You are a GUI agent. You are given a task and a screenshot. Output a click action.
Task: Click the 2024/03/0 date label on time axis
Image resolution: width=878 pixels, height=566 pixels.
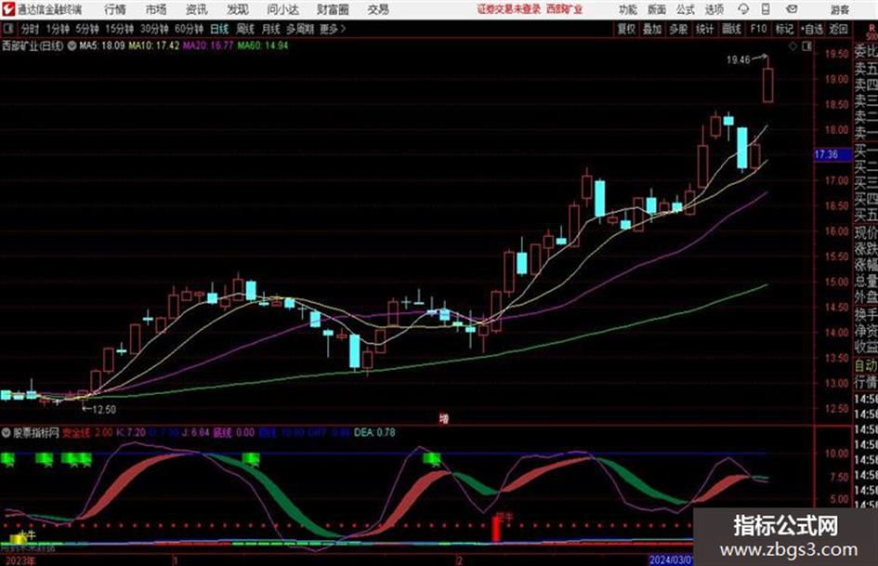[x=672, y=560]
